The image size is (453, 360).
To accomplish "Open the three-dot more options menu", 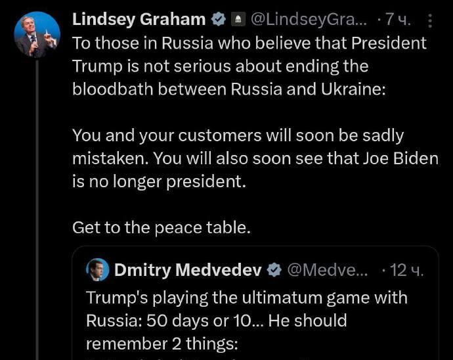I will click(430, 21).
